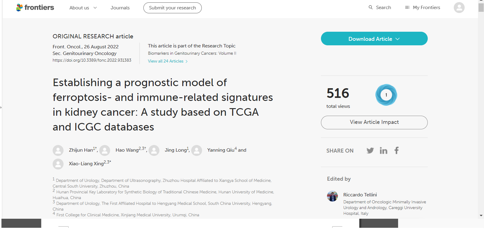Screen dimensions: 484x229
Task: Open the article DOI link
Action: point(92,60)
